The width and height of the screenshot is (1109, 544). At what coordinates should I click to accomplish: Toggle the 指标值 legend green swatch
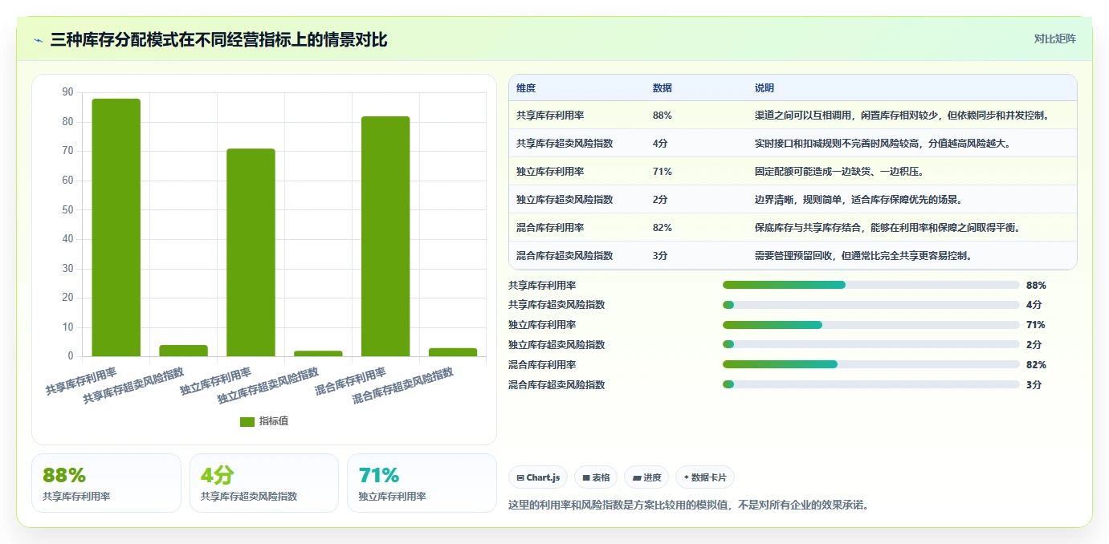(x=247, y=421)
